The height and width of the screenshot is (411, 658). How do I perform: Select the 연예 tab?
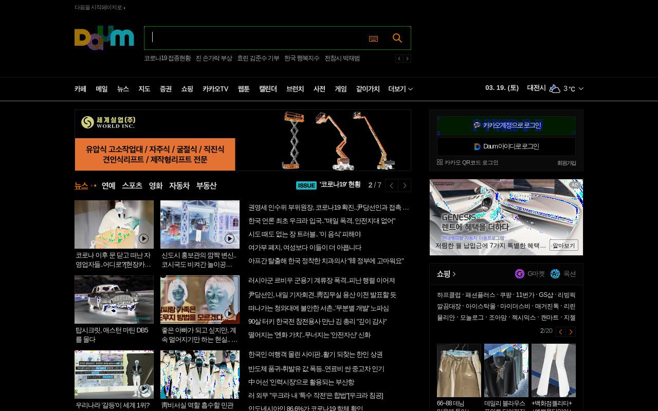point(108,185)
